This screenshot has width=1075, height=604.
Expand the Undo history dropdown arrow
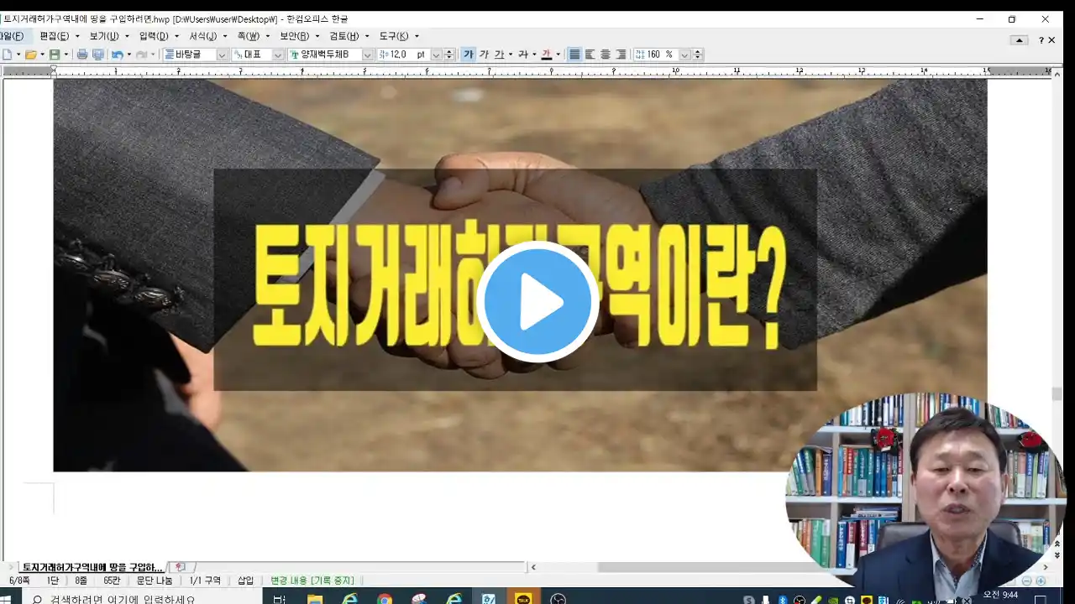(128, 55)
